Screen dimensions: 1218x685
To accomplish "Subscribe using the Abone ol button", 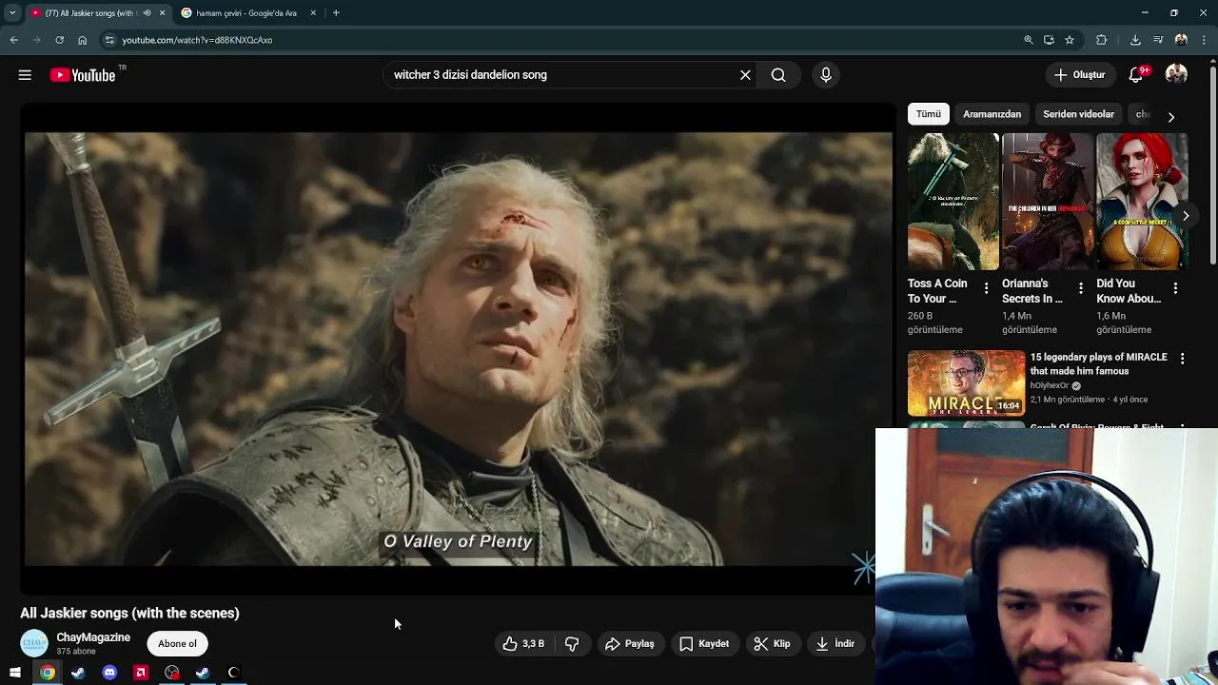I will coord(177,644).
